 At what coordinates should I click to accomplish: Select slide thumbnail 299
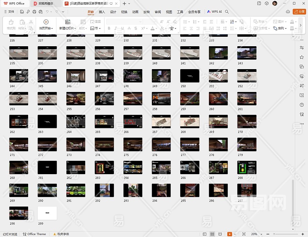(47, 213)
